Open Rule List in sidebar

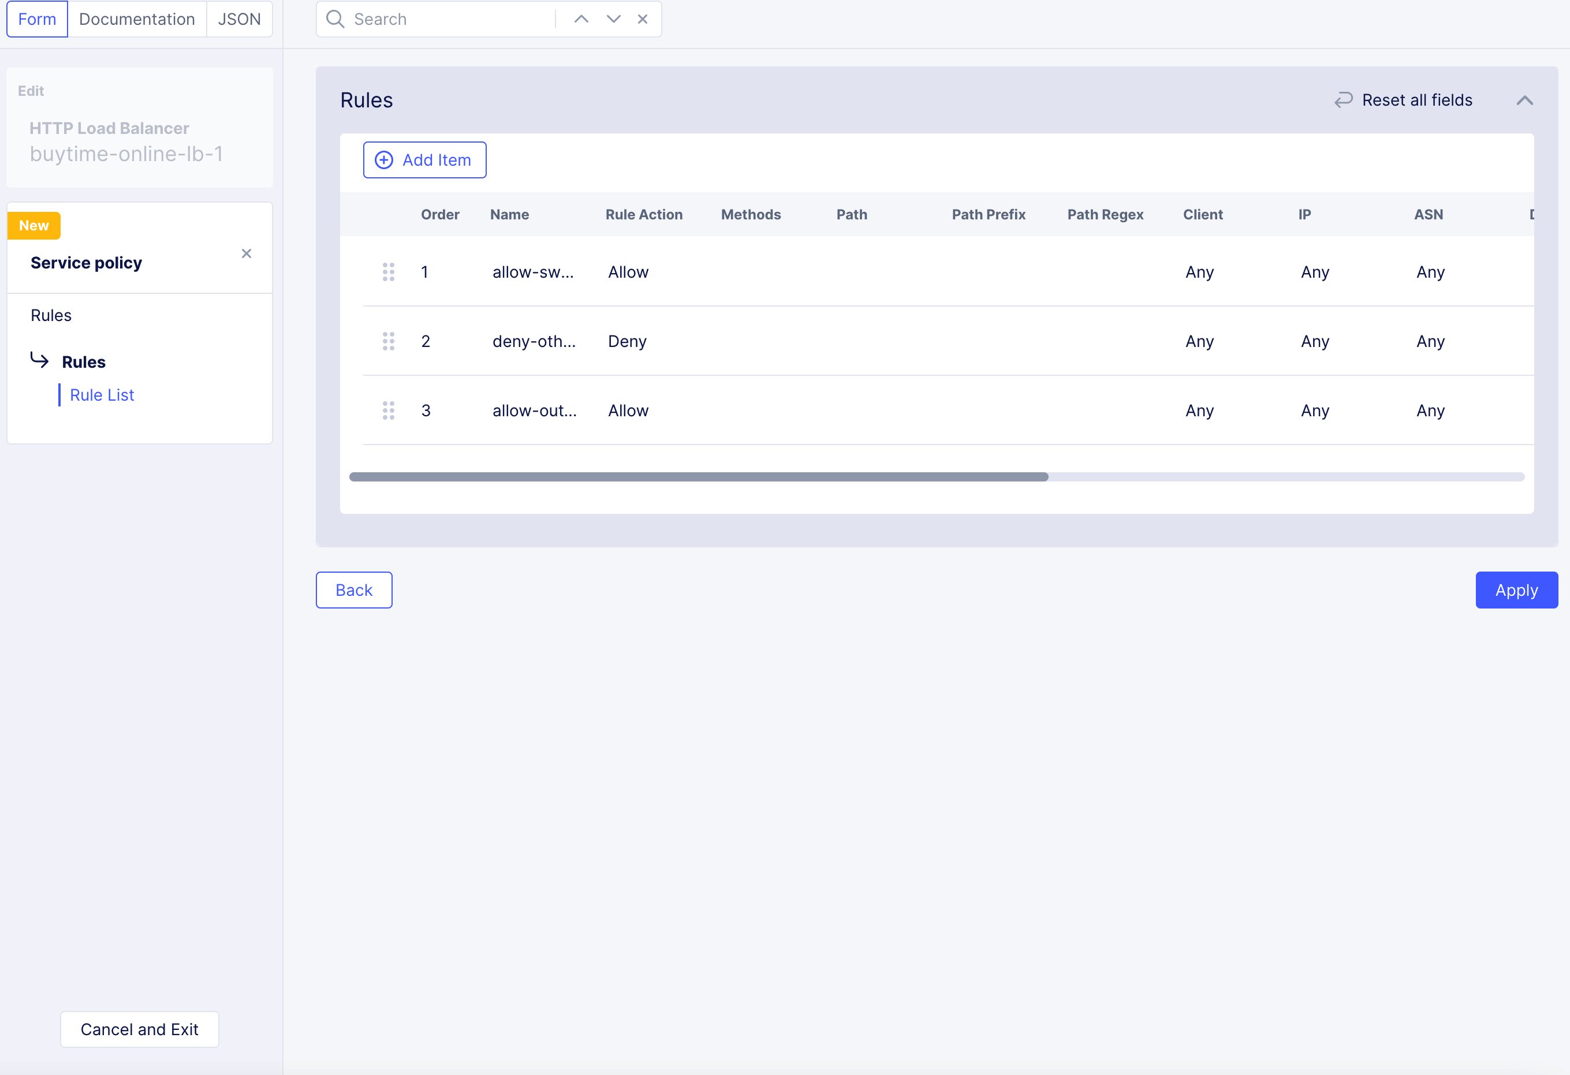[102, 394]
